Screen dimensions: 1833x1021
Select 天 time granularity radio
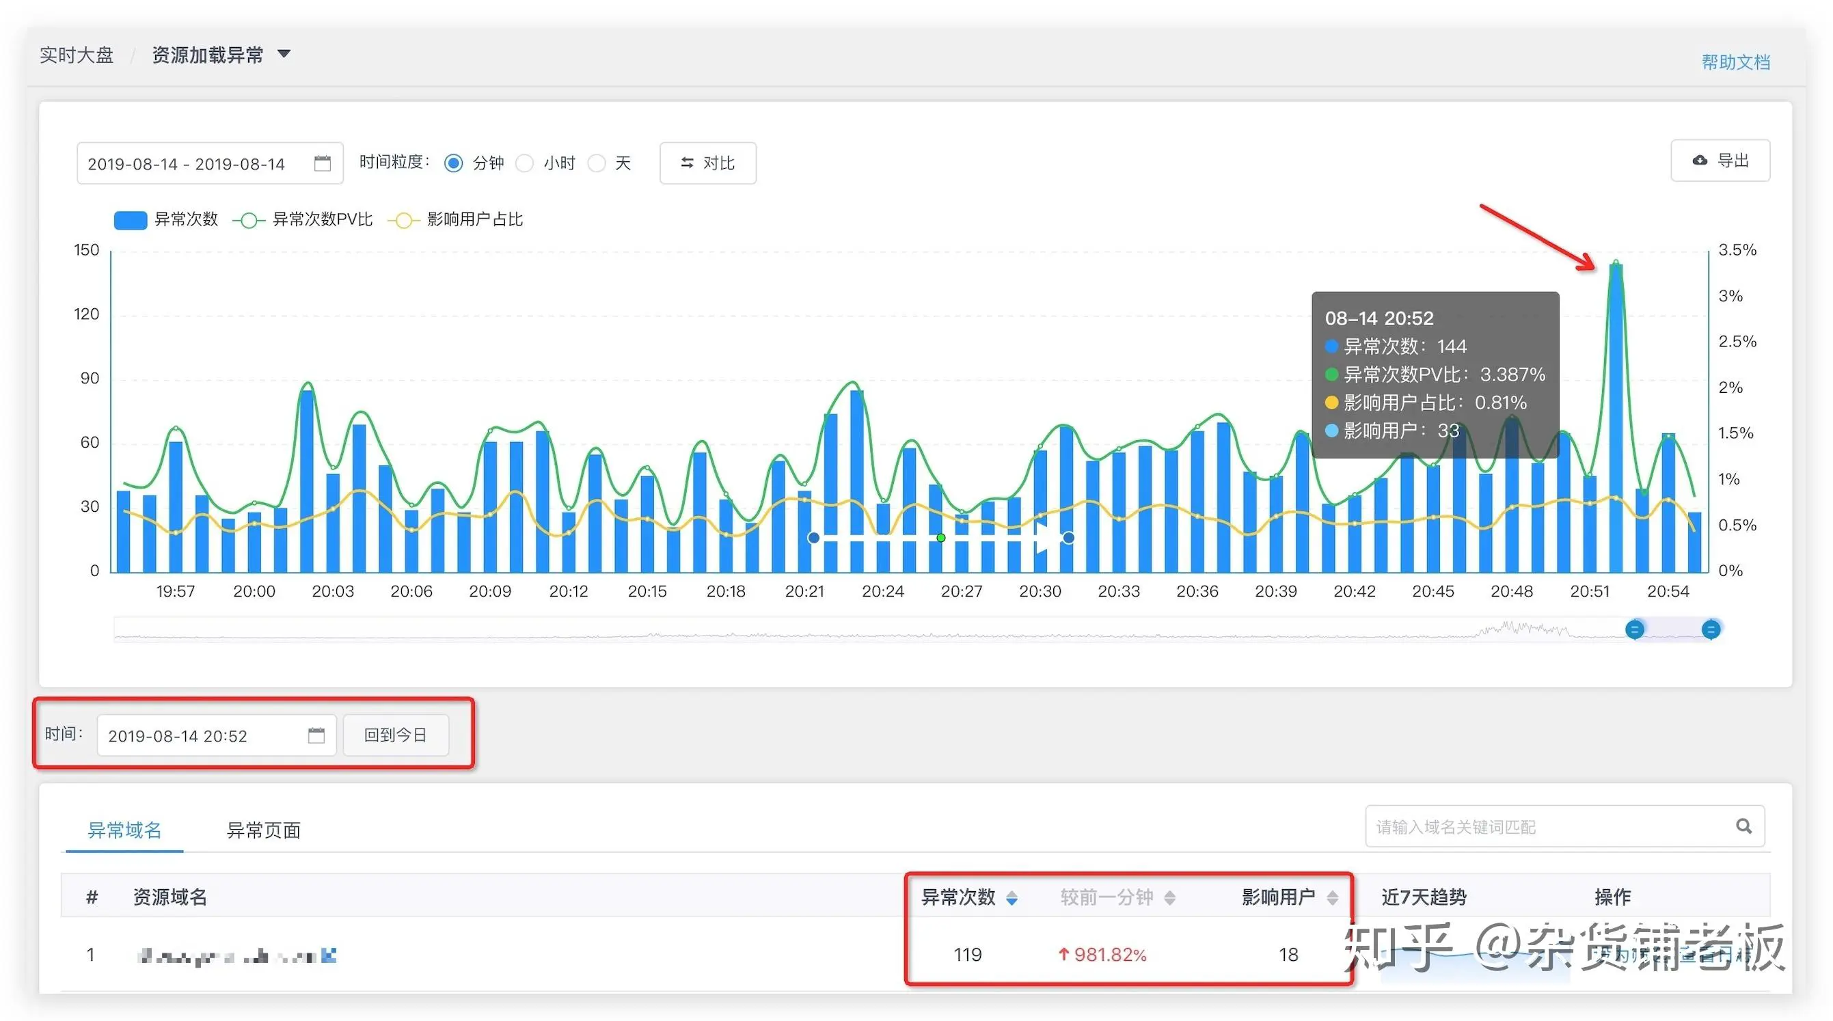(597, 163)
